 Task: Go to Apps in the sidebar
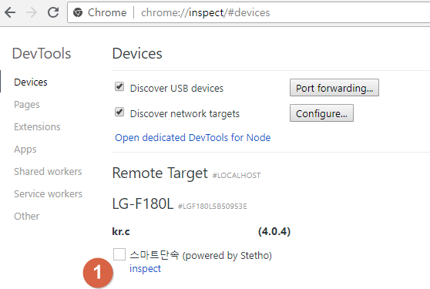(x=25, y=150)
